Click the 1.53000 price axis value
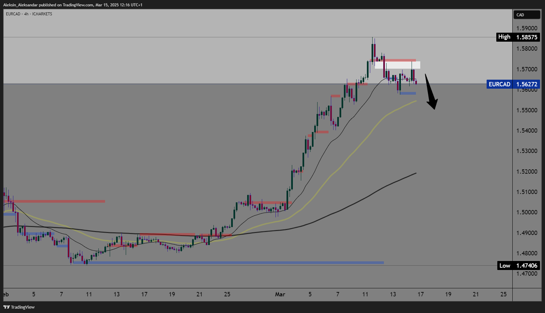 coord(527,151)
